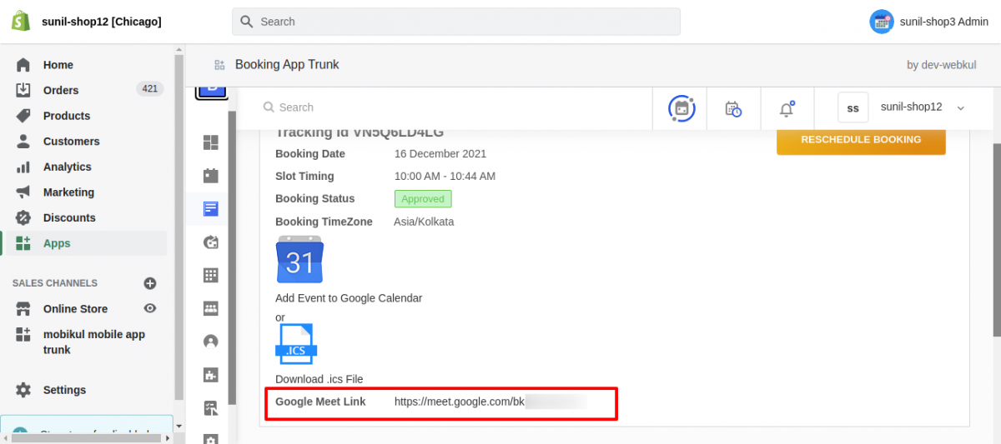
Task: Click the blue circular calendar sync icon
Action: 682,108
